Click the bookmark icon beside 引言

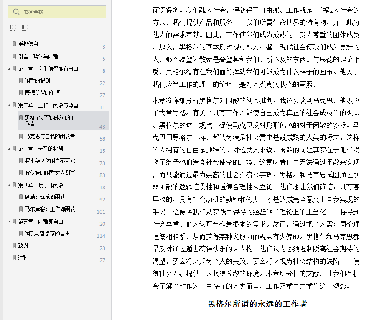click(x=14, y=56)
